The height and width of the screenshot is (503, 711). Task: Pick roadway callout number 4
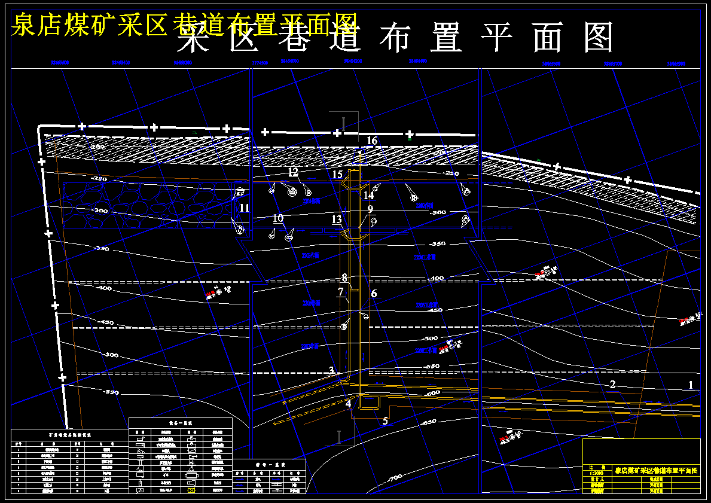click(x=348, y=403)
